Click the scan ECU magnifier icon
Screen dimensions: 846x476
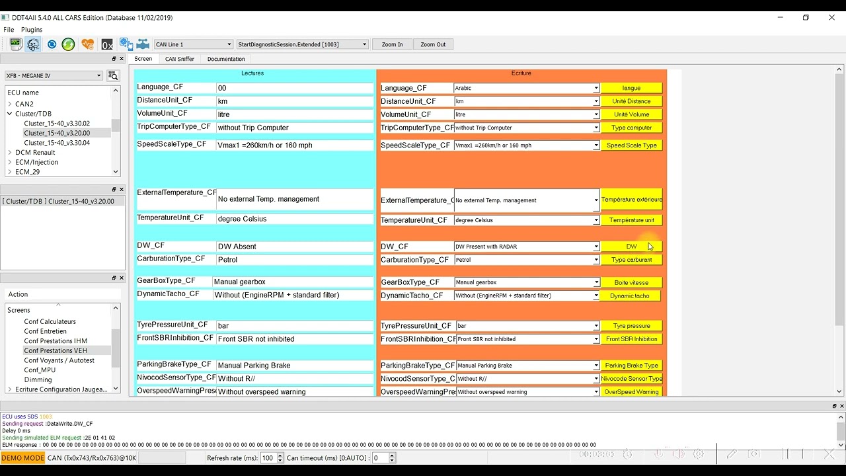click(x=113, y=75)
